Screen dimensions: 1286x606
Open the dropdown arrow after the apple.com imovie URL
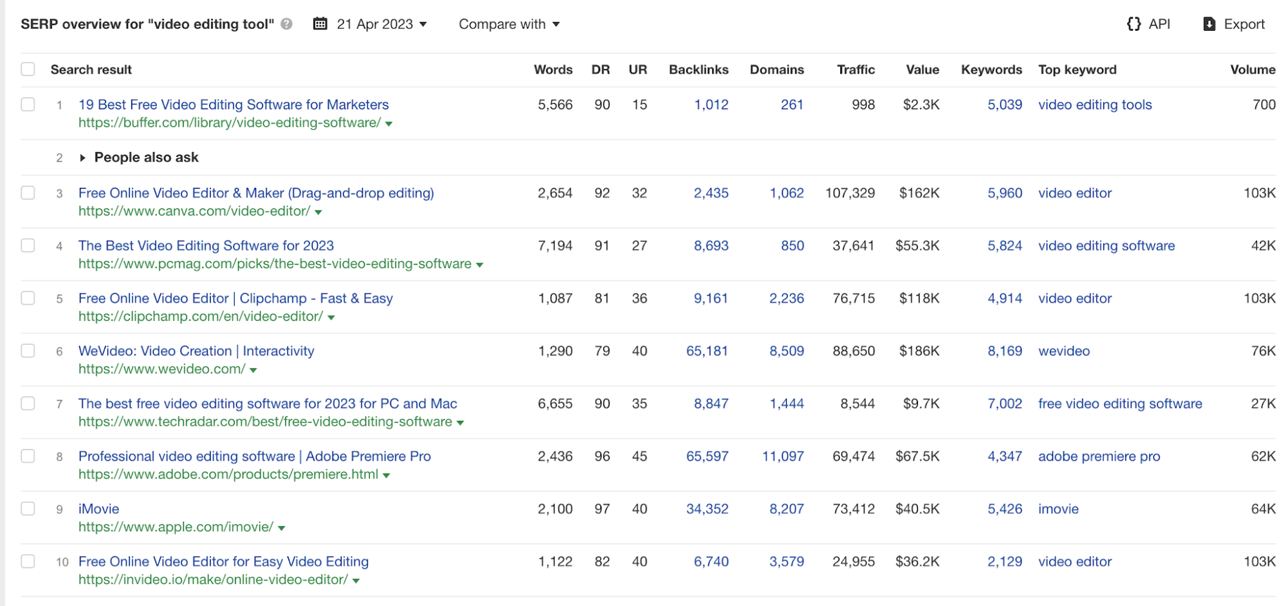click(x=281, y=528)
